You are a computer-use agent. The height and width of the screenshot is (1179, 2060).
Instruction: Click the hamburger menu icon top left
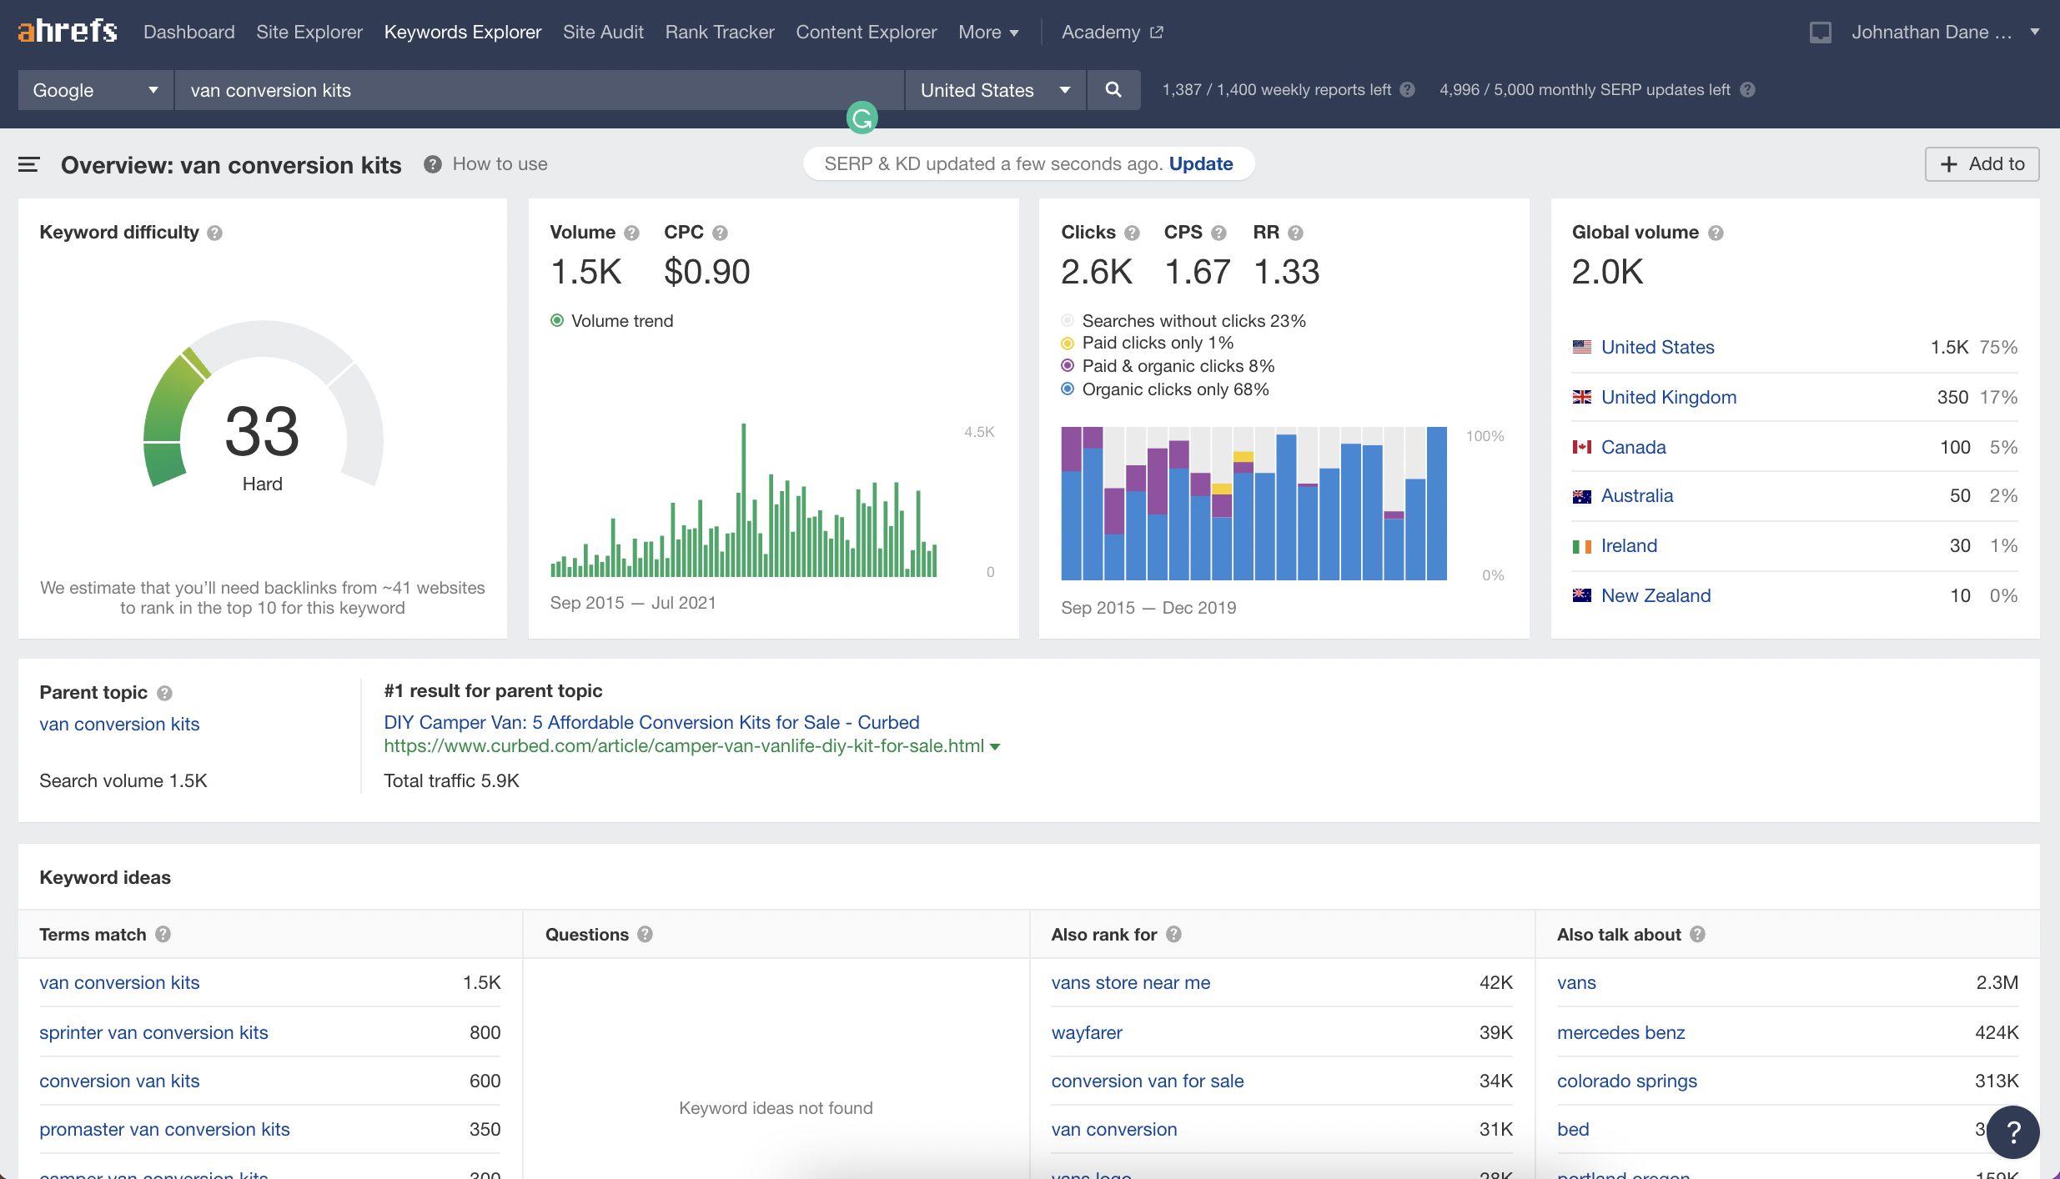28,163
